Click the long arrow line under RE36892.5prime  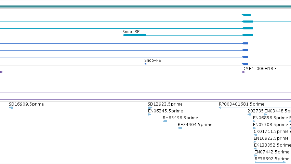point(270,162)
